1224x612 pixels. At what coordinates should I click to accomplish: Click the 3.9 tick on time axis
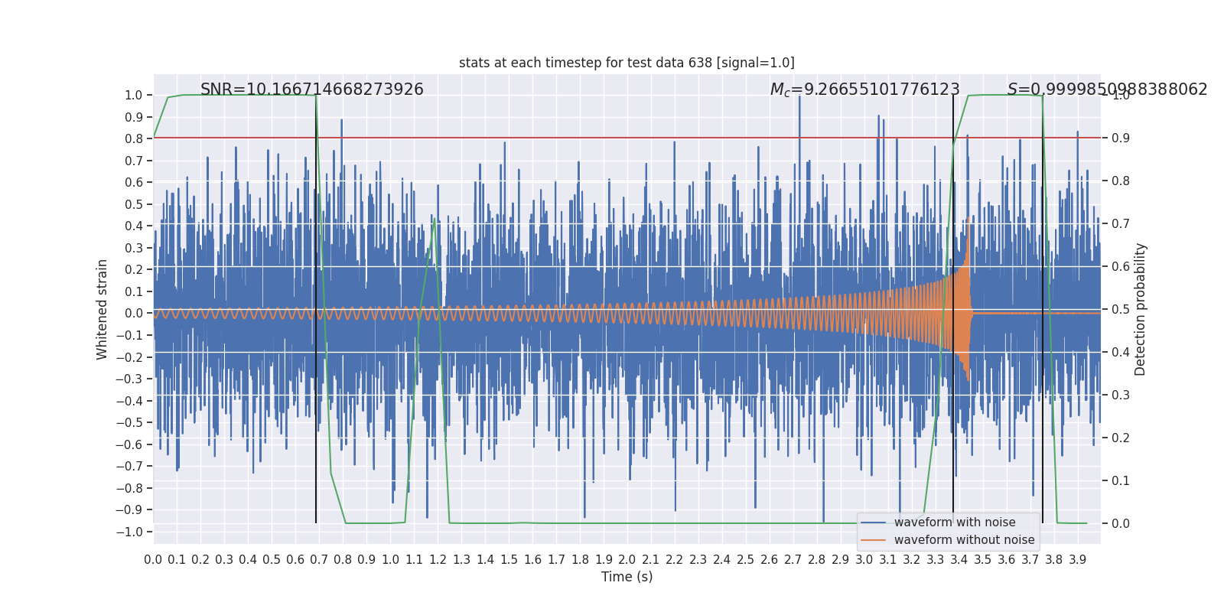pyautogui.click(x=1078, y=559)
